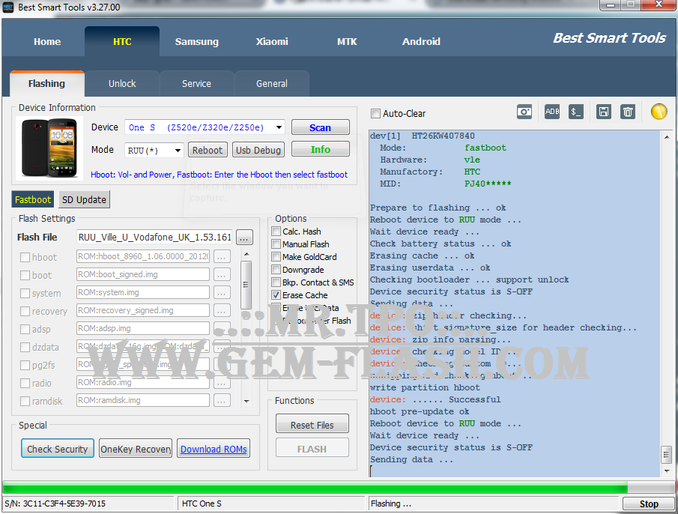Click the Info button
Viewport: 678px width, 514px height.
[x=321, y=149]
